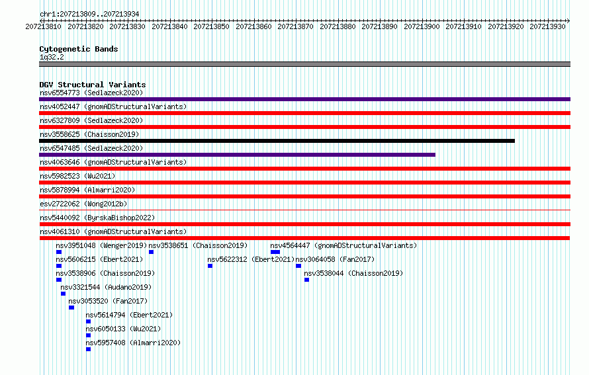The width and height of the screenshot is (589, 375).
Task: Open the nsv6547485 (Sedlazeck2020) label
Action: [91, 148]
